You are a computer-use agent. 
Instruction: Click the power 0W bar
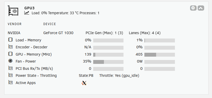click(160, 62)
